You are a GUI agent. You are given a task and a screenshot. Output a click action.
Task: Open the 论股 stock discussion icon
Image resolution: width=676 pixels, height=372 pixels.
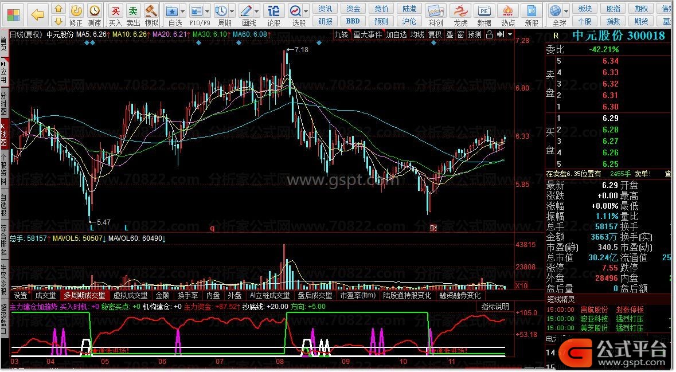click(273, 15)
